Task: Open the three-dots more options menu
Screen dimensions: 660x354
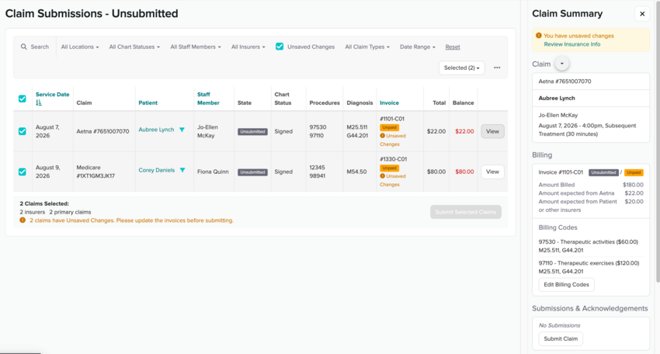Action: point(497,68)
